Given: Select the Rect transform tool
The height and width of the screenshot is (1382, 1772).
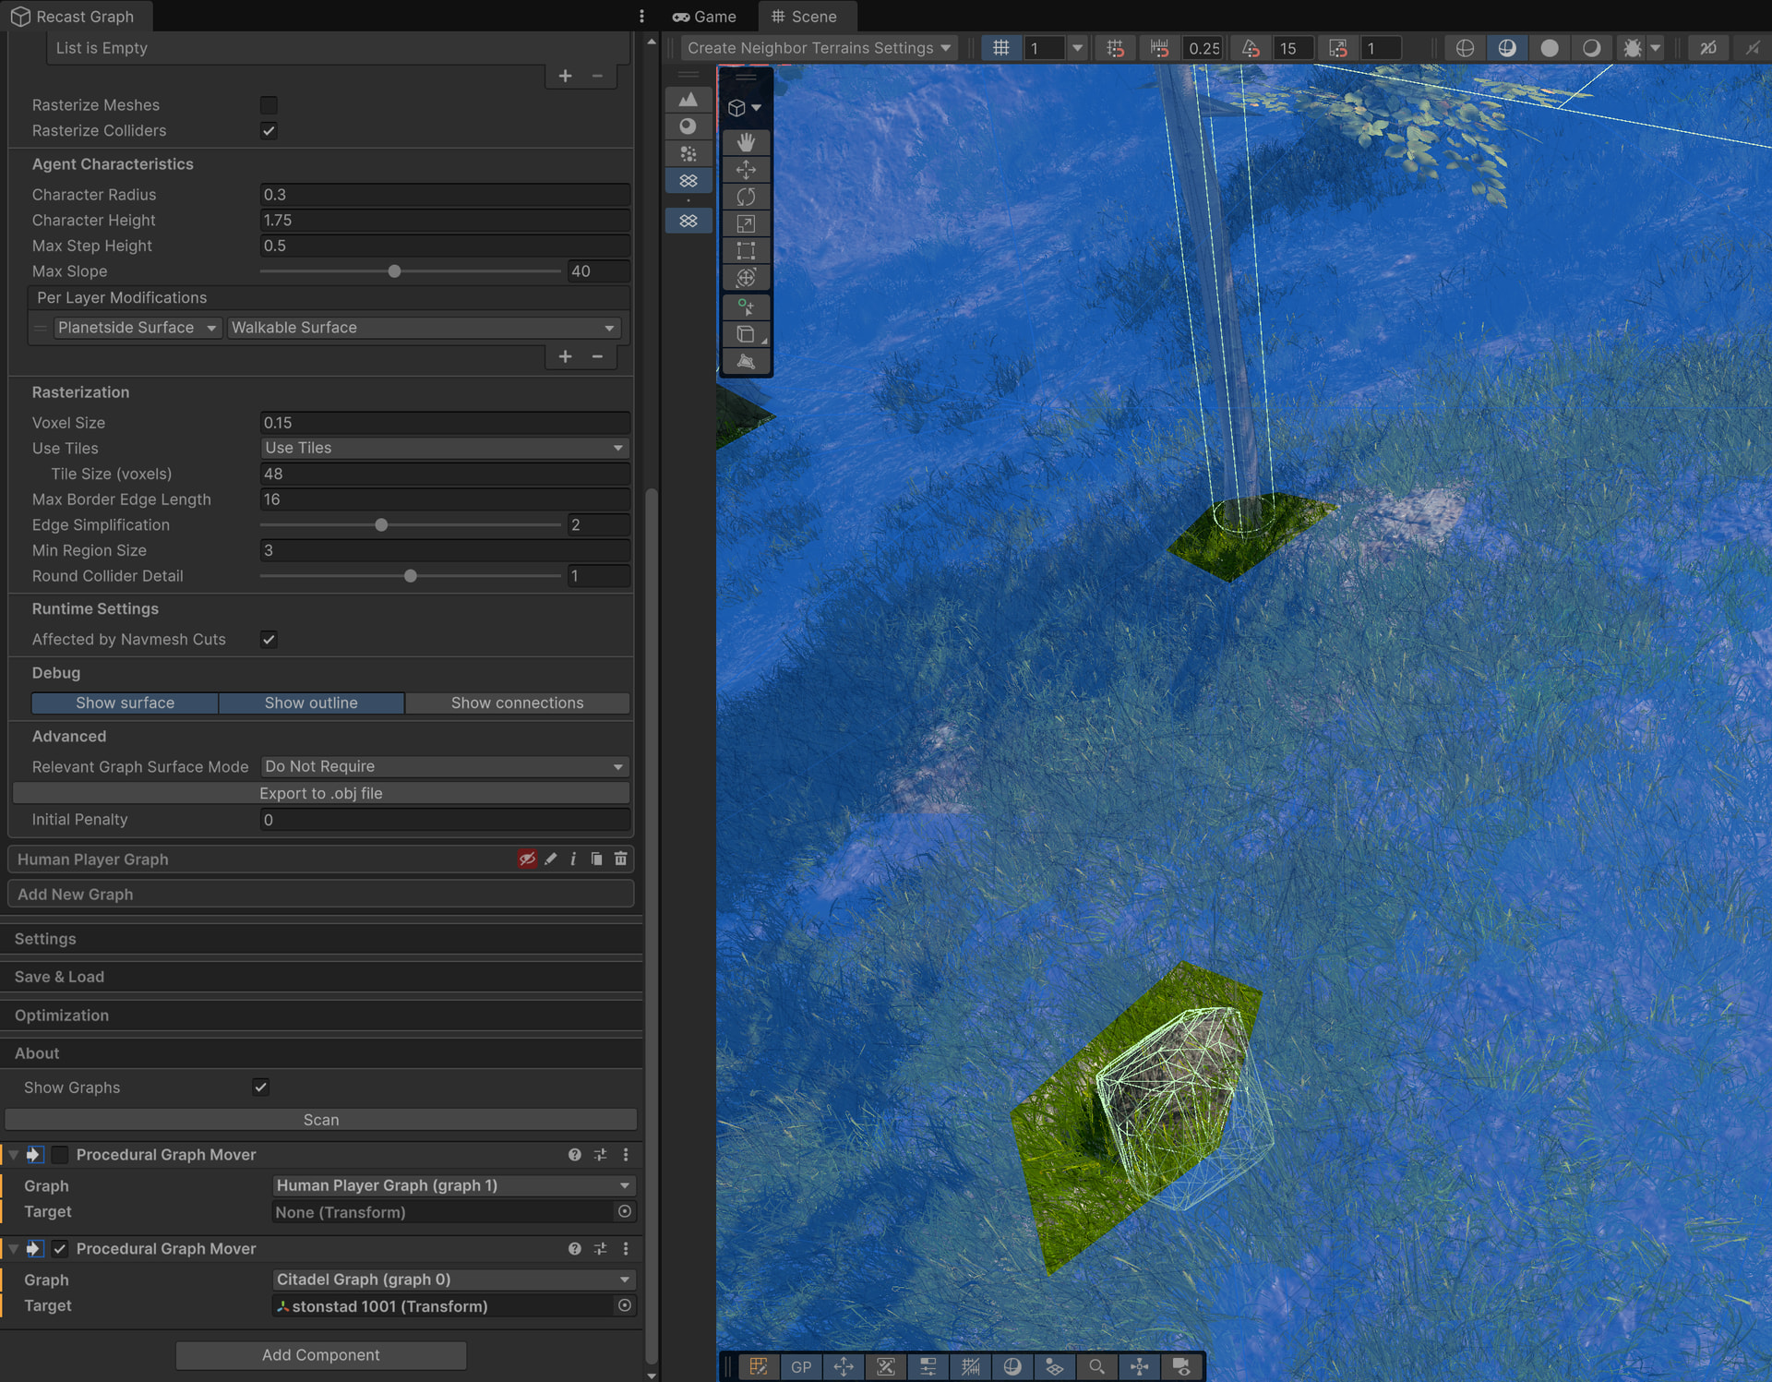Looking at the screenshot, I should (x=746, y=250).
